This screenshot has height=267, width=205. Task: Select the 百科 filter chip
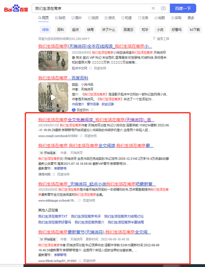pyautogui.click(x=60, y=29)
